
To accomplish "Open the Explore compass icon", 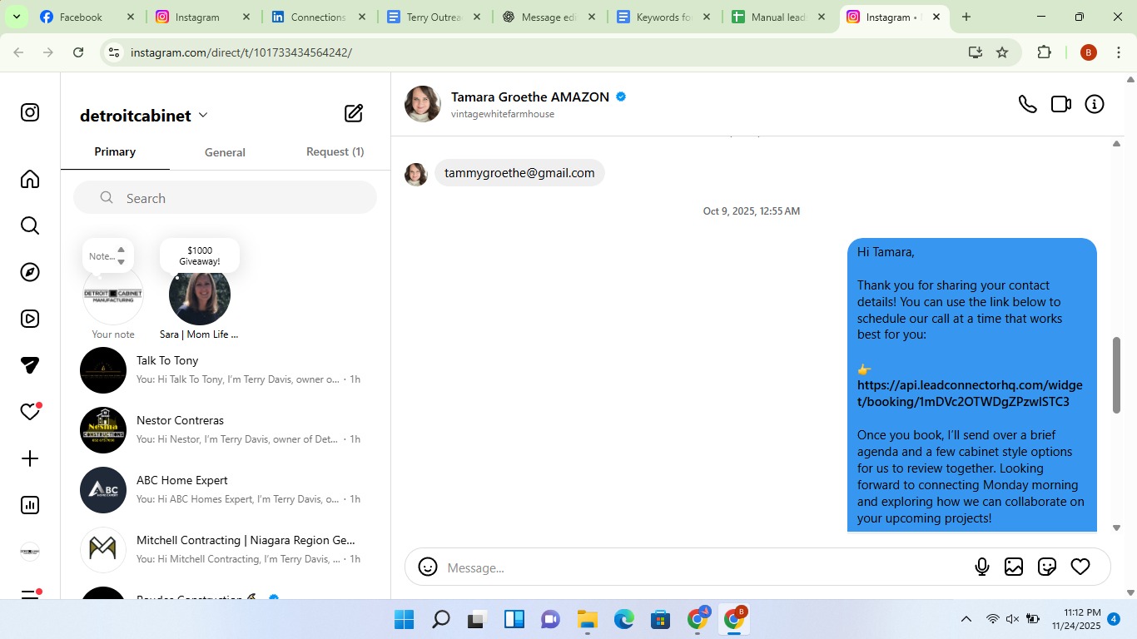I will point(30,272).
